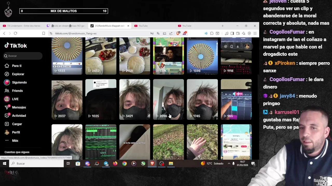Bookmark this page with the bookmark icon
Screen dimensions: 332x186
44,33
